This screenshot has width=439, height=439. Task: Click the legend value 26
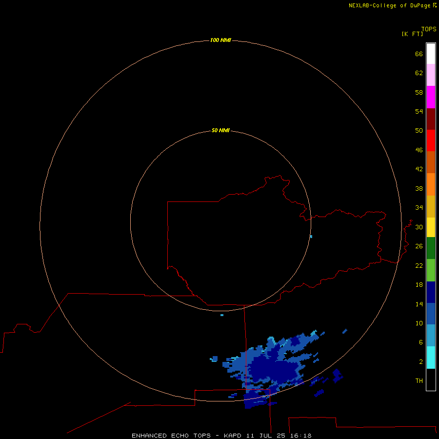pos(419,246)
